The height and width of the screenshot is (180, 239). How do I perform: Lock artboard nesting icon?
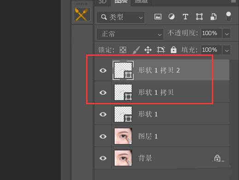click(x=161, y=50)
